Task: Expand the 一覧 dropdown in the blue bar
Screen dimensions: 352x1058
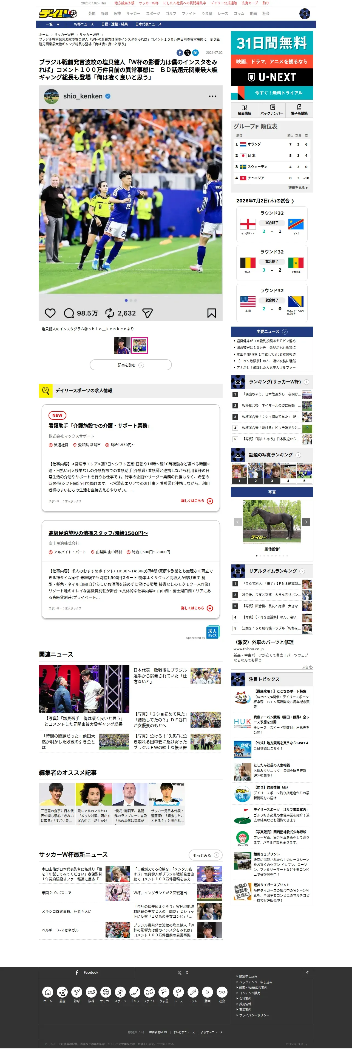Action: [52, 24]
